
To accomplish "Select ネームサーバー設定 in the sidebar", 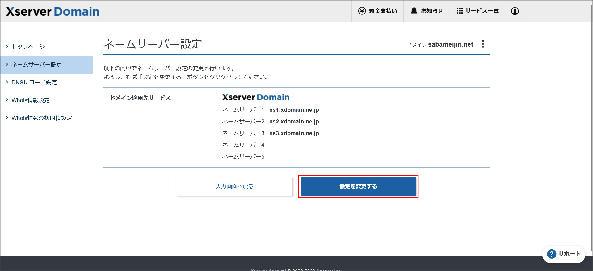I will [x=36, y=65].
